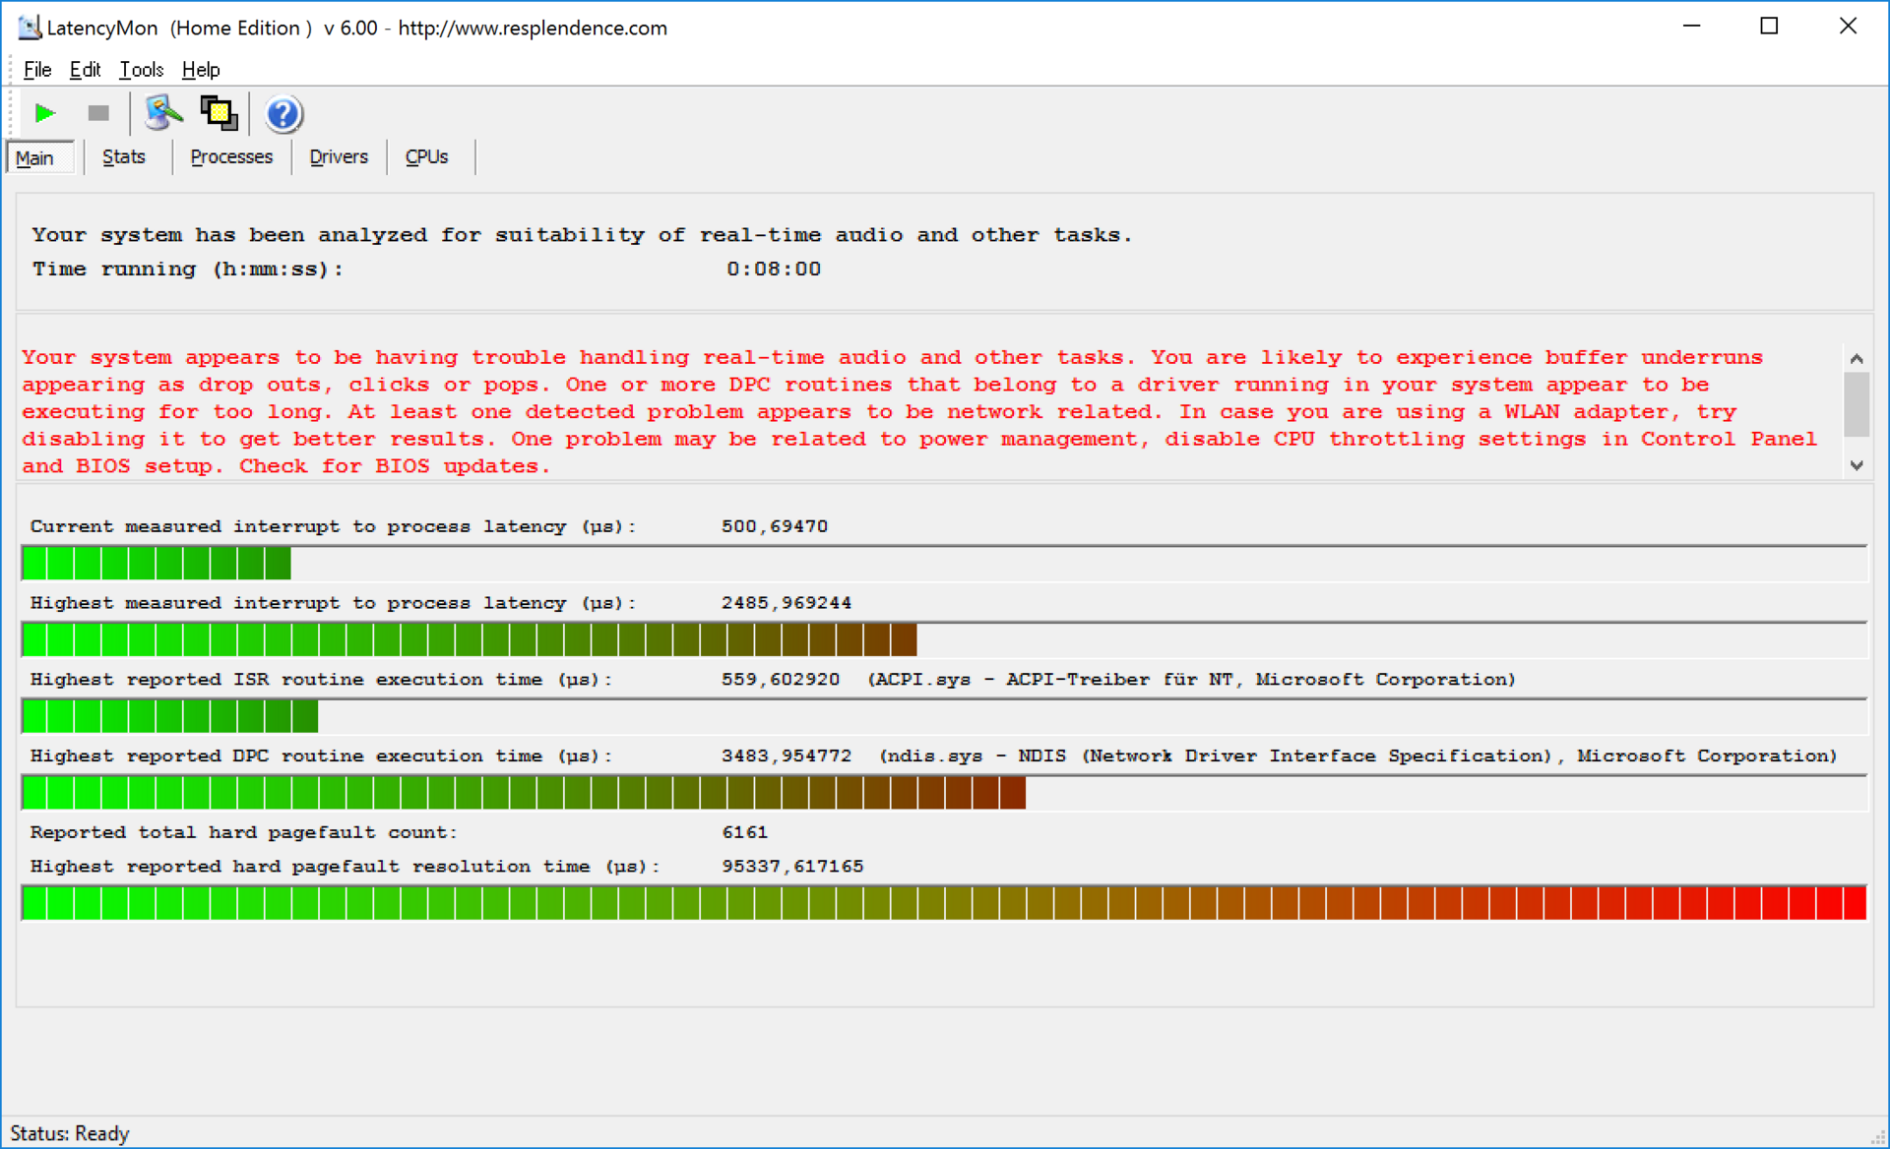This screenshot has width=1890, height=1149.
Task: Switch to the Stats tab
Action: [x=124, y=156]
